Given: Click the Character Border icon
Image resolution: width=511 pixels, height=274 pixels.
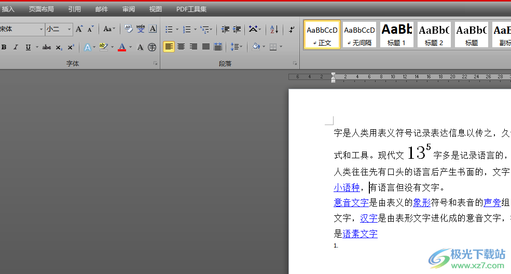Looking at the screenshot, I should coord(153,29).
